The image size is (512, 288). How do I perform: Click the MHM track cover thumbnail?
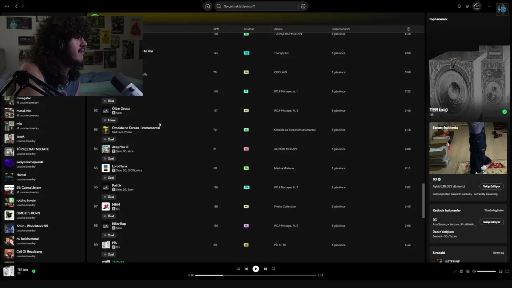pyautogui.click(x=106, y=206)
